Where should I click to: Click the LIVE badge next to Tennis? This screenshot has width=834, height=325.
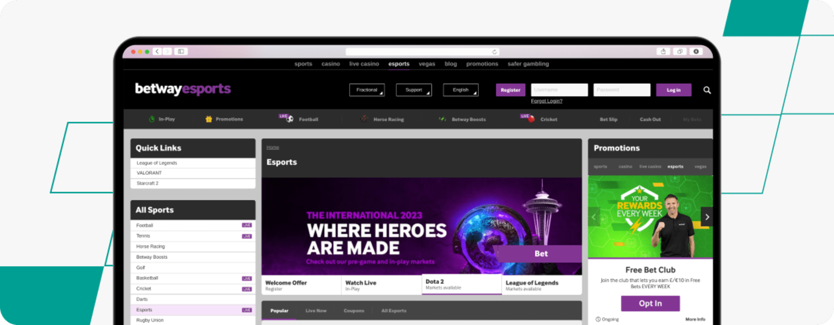pyautogui.click(x=247, y=236)
